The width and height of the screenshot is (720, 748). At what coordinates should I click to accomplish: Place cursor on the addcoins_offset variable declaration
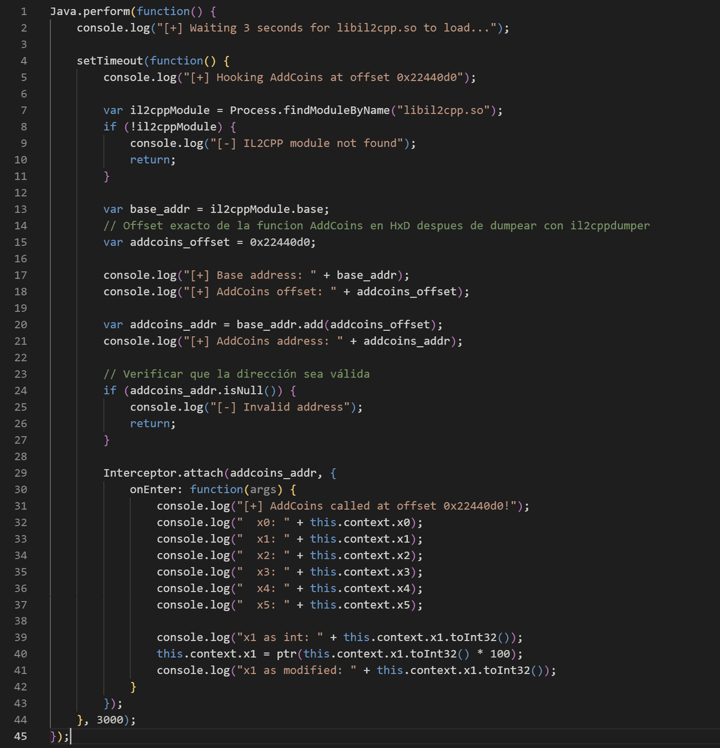pos(178,242)
